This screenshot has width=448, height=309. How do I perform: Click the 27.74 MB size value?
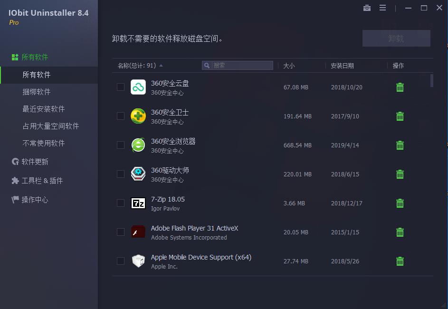[x=295, y=261]
